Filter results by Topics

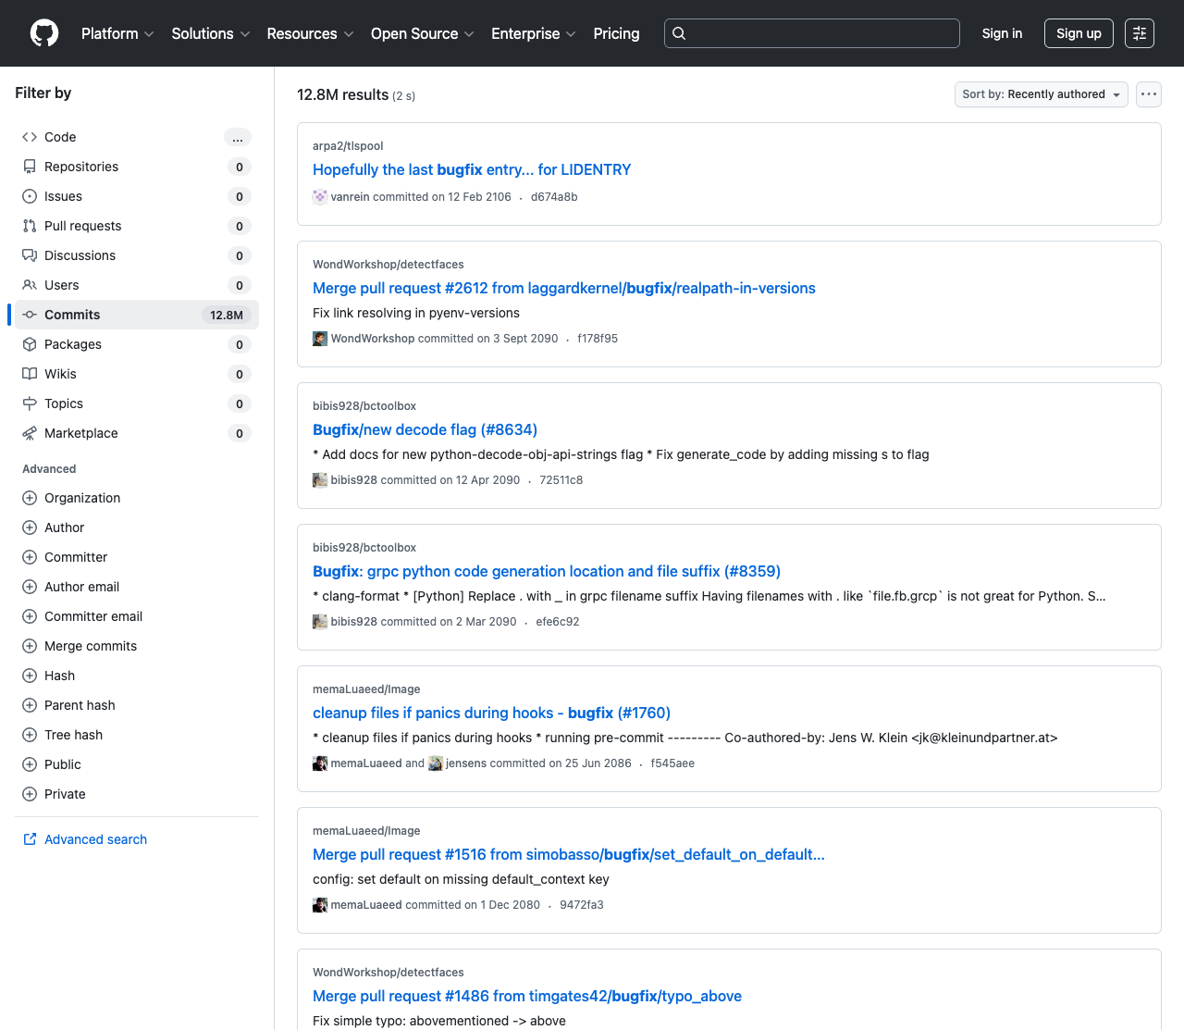(137, 403)
